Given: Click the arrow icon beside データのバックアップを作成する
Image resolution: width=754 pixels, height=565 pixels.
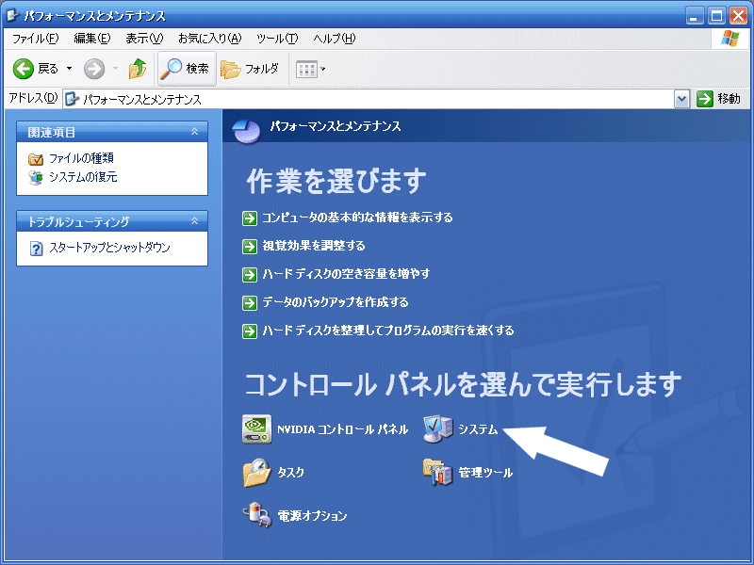Looking at the screenshot, I should pos(250,303).
